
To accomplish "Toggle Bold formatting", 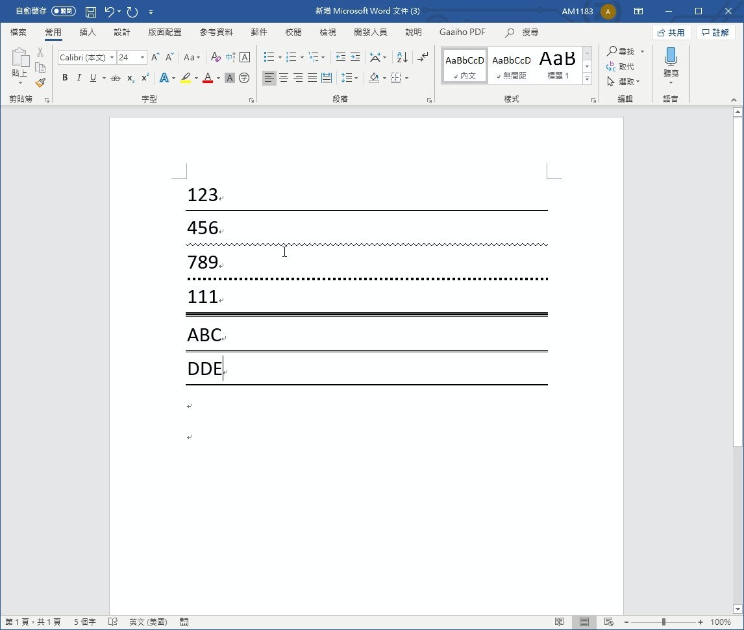I will coord(65,78).
